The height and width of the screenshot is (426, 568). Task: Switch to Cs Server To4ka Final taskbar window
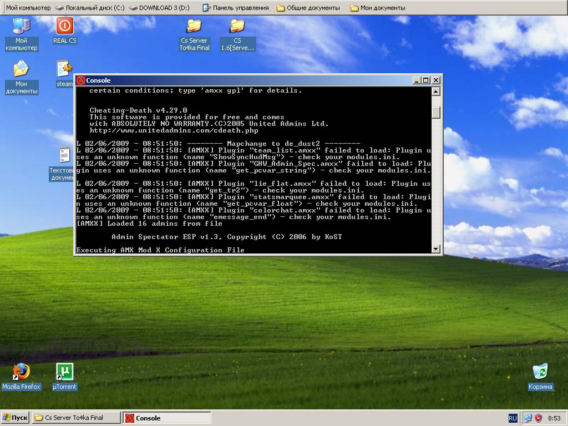[76, 418]
